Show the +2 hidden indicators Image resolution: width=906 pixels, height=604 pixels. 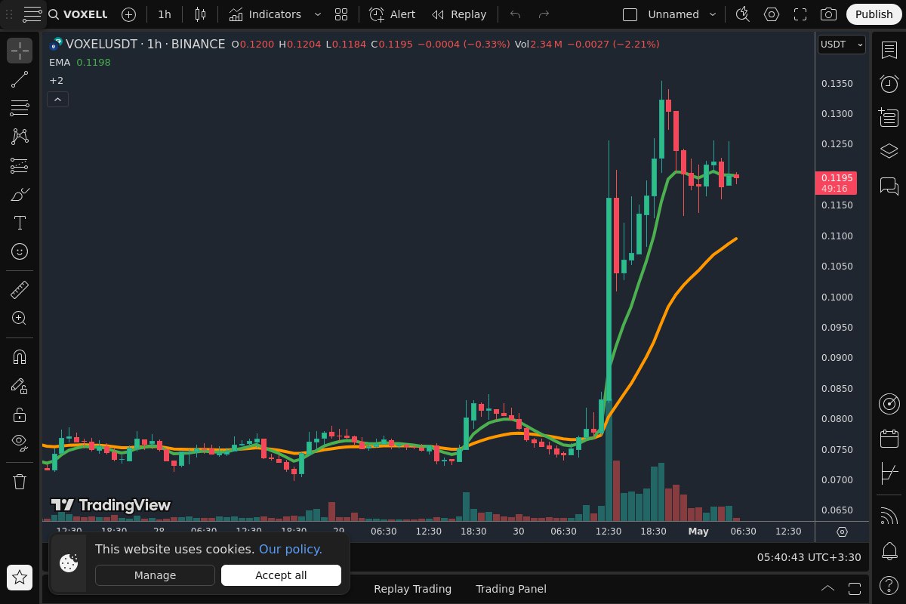57,80
